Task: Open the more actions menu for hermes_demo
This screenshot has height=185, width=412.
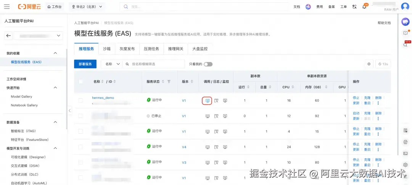Action: pos(378,103)
